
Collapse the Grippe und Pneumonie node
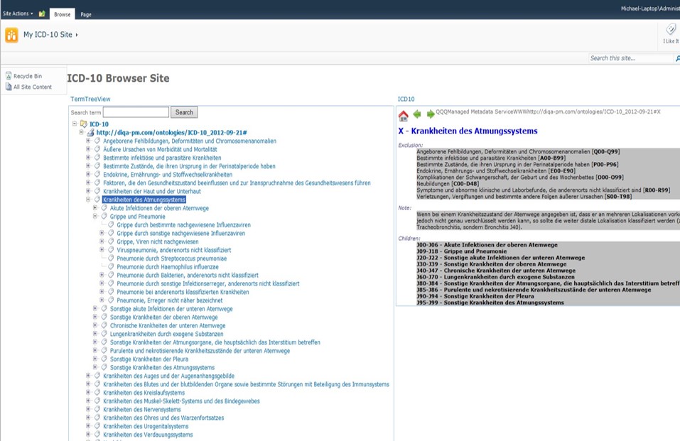point(96,217)
